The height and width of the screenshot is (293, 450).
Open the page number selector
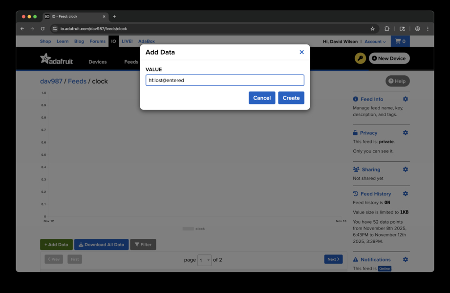click(205, 260)
